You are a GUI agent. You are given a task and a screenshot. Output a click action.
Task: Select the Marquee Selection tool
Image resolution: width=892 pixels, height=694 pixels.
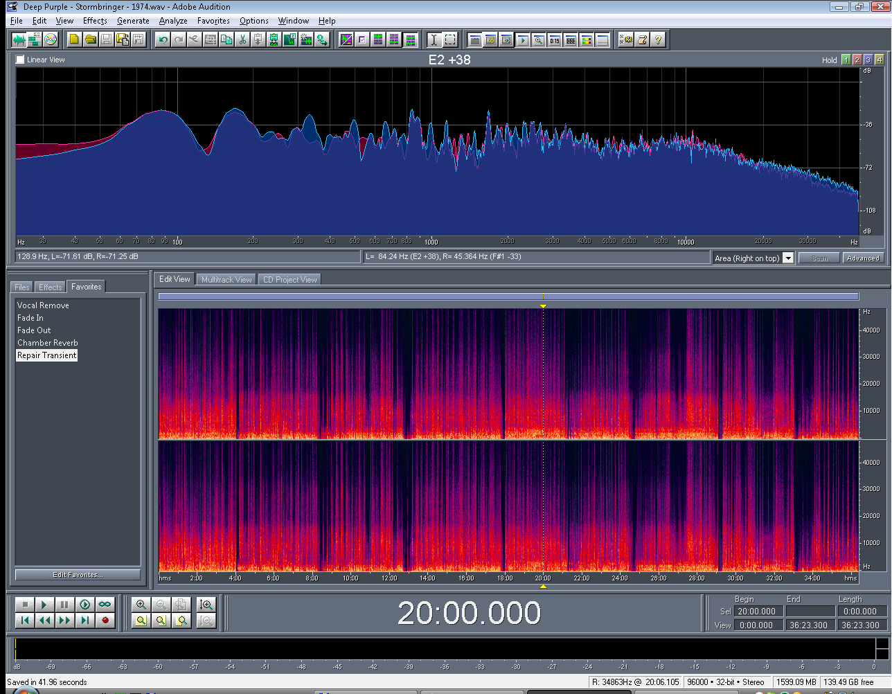[450, 39]
